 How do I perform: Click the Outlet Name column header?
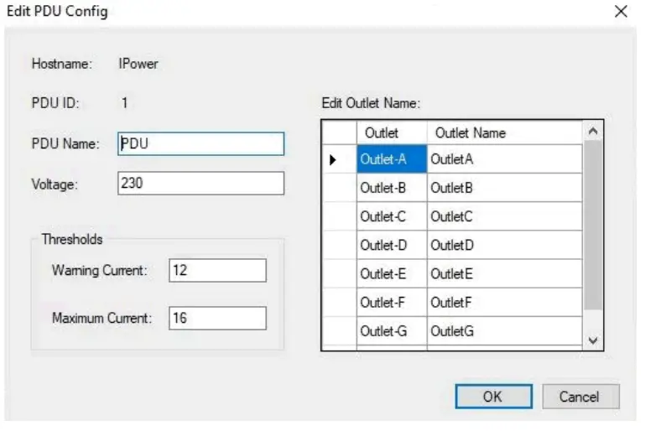[502, 132]
